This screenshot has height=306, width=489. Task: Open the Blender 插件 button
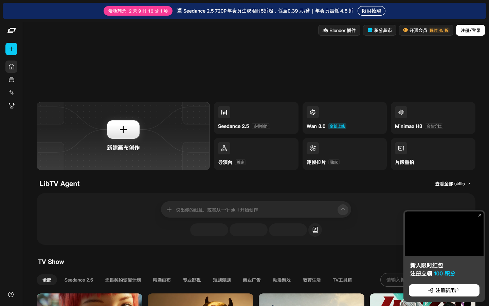tap(339, 30)
